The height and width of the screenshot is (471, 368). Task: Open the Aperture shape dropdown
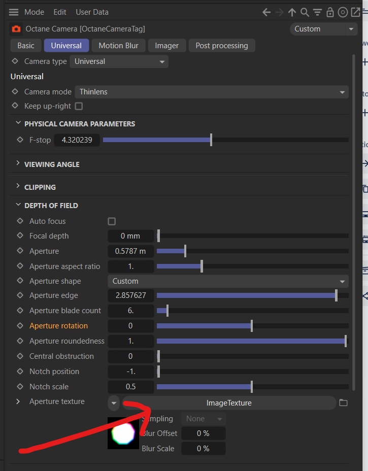228,281
